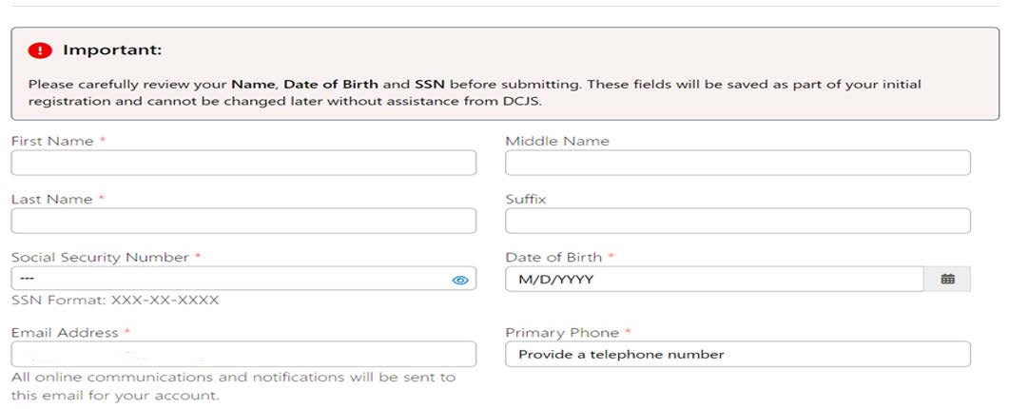Toggle SSN visibility eye icon
Screen dimensions: 1009x409
pyautogui.click(x=460, y=280)
